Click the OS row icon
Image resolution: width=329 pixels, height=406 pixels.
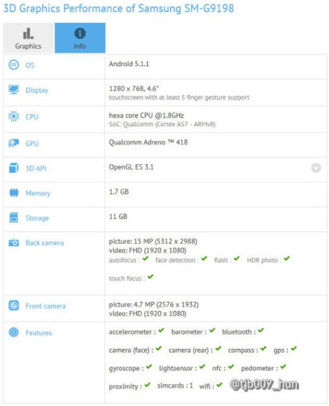(x=13, y=65)
